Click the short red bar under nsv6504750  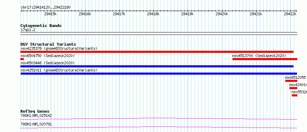pos(22,59)
